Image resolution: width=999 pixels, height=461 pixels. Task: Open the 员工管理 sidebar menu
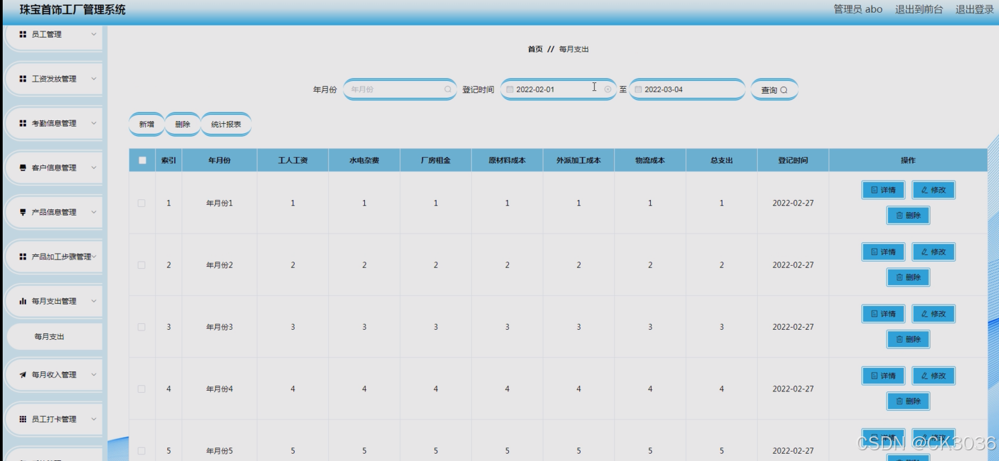click(x=54, y=35)
